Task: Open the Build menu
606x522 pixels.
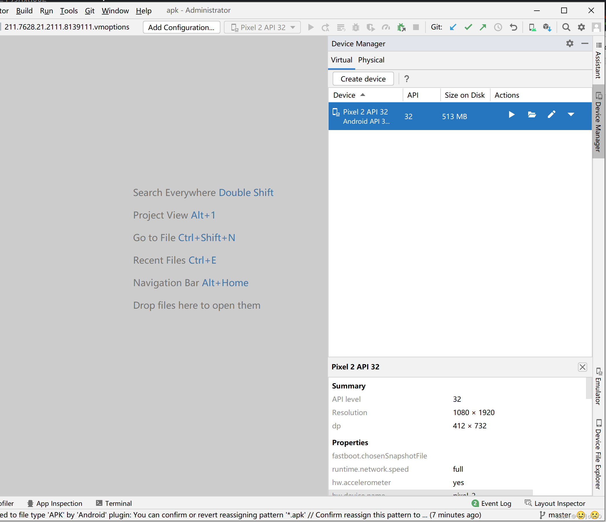Action: tap(24, 11)
